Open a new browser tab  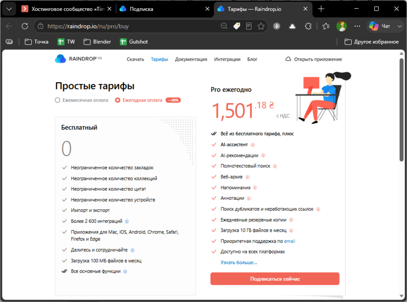[x=321, y=9]
